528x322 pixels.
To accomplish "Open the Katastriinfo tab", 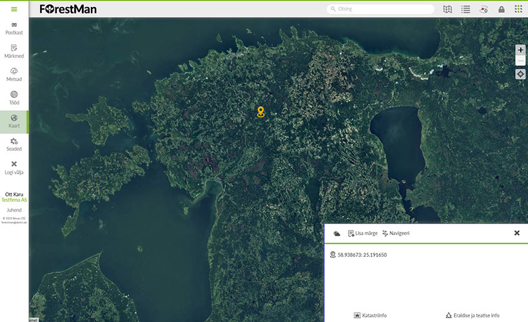I will pyautogui.click(x=370, y=316).
